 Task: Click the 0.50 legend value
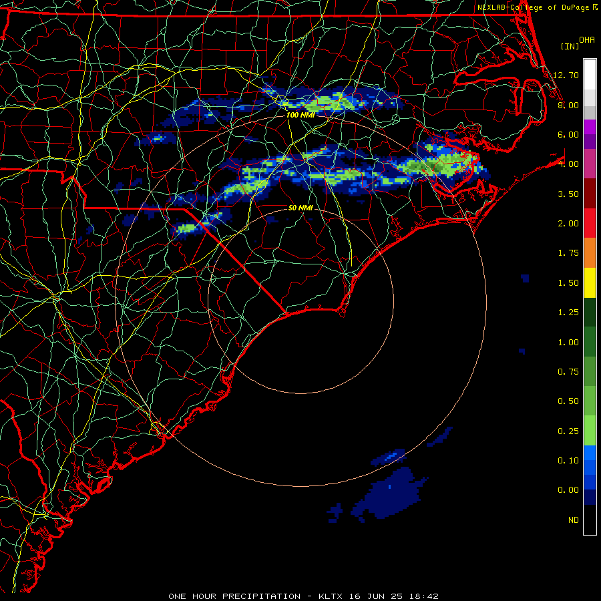tap(568, 401)
